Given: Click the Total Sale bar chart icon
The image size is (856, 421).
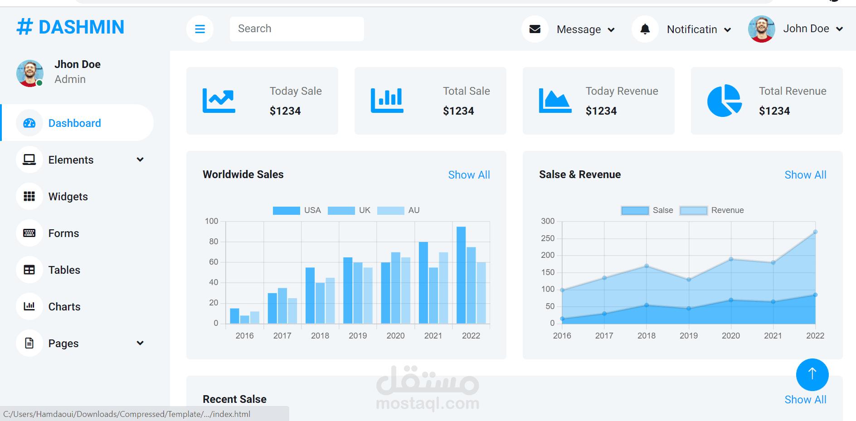Looking at the screenshot, I should click(x=387, y=100).
